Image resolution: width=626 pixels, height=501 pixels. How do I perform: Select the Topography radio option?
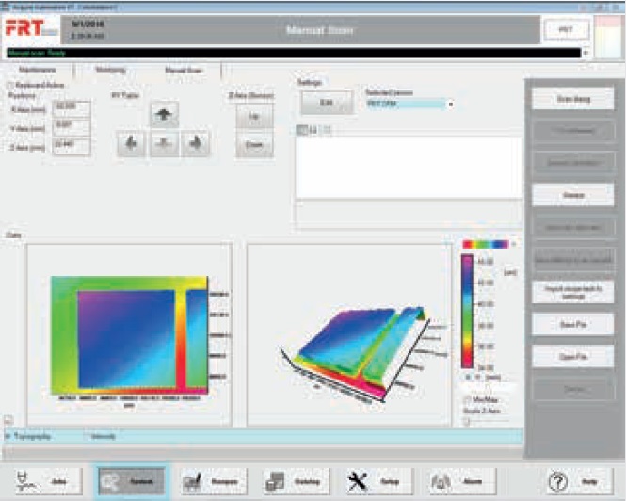coord(9,437)
